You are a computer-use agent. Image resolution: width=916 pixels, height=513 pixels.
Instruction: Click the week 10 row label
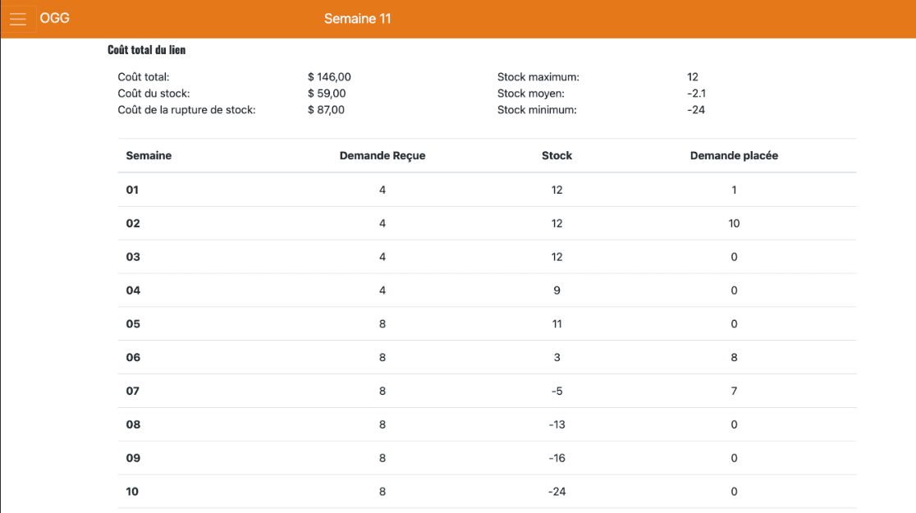pyautogui.click(x=133, y=492)
